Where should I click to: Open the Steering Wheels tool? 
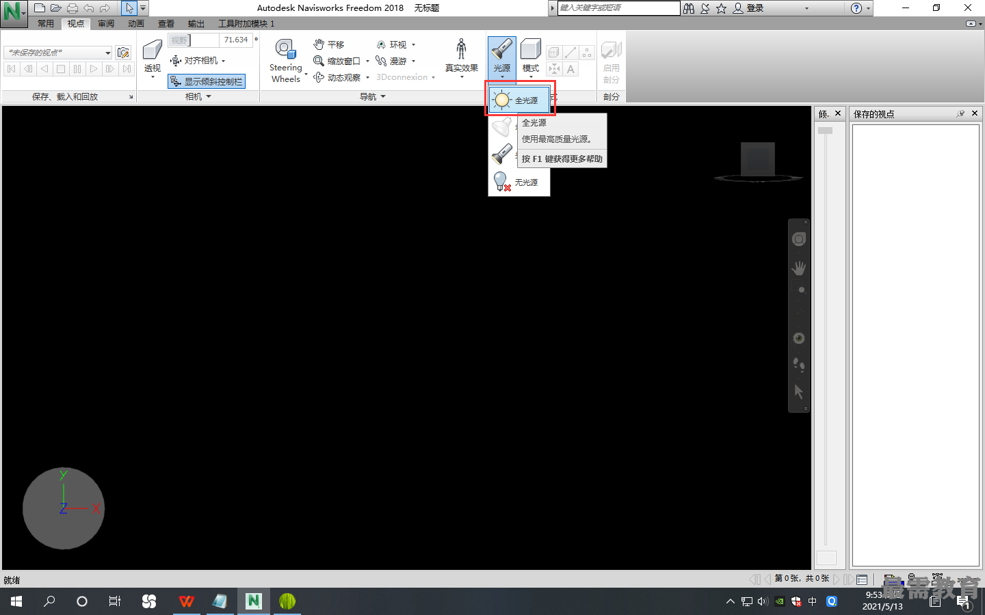[x=286, y=61]
